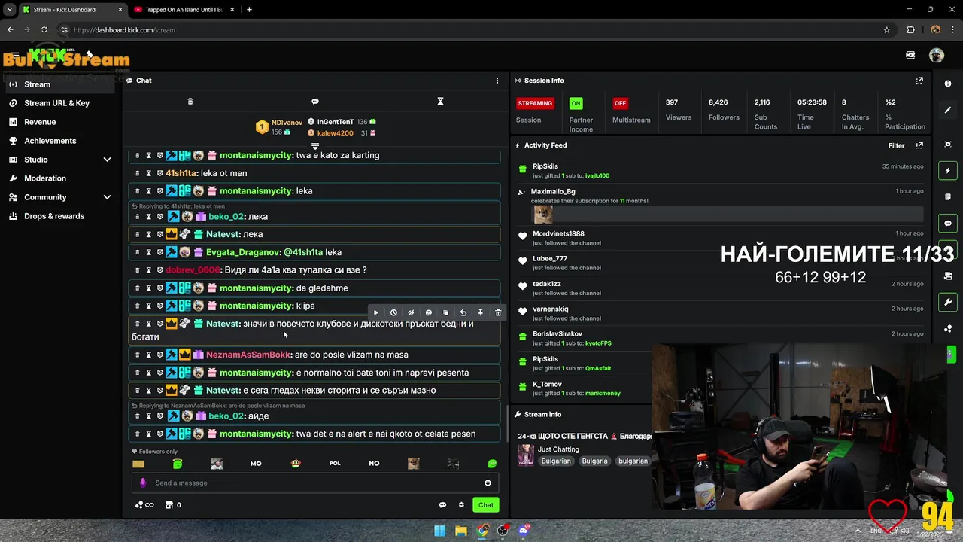Click the host/camera icon in right sidebar

tap(948, 276)
